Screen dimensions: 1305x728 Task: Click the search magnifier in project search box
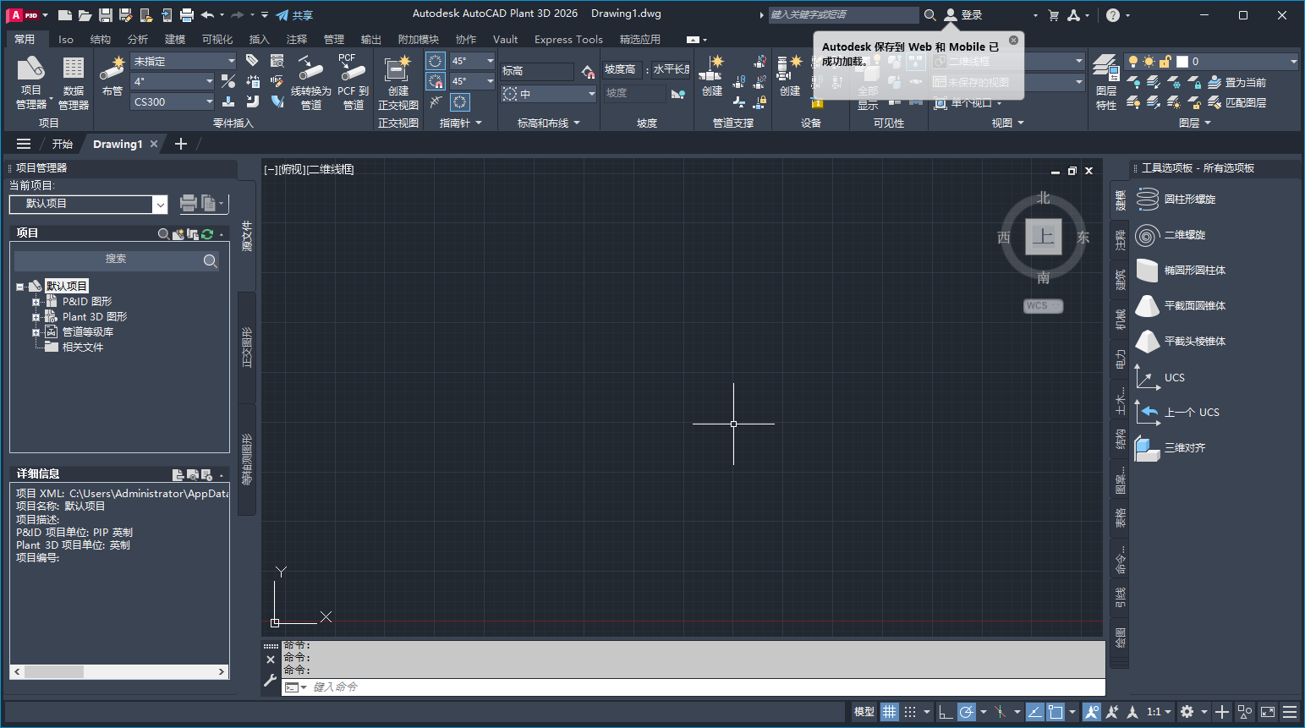coord(210,260)
